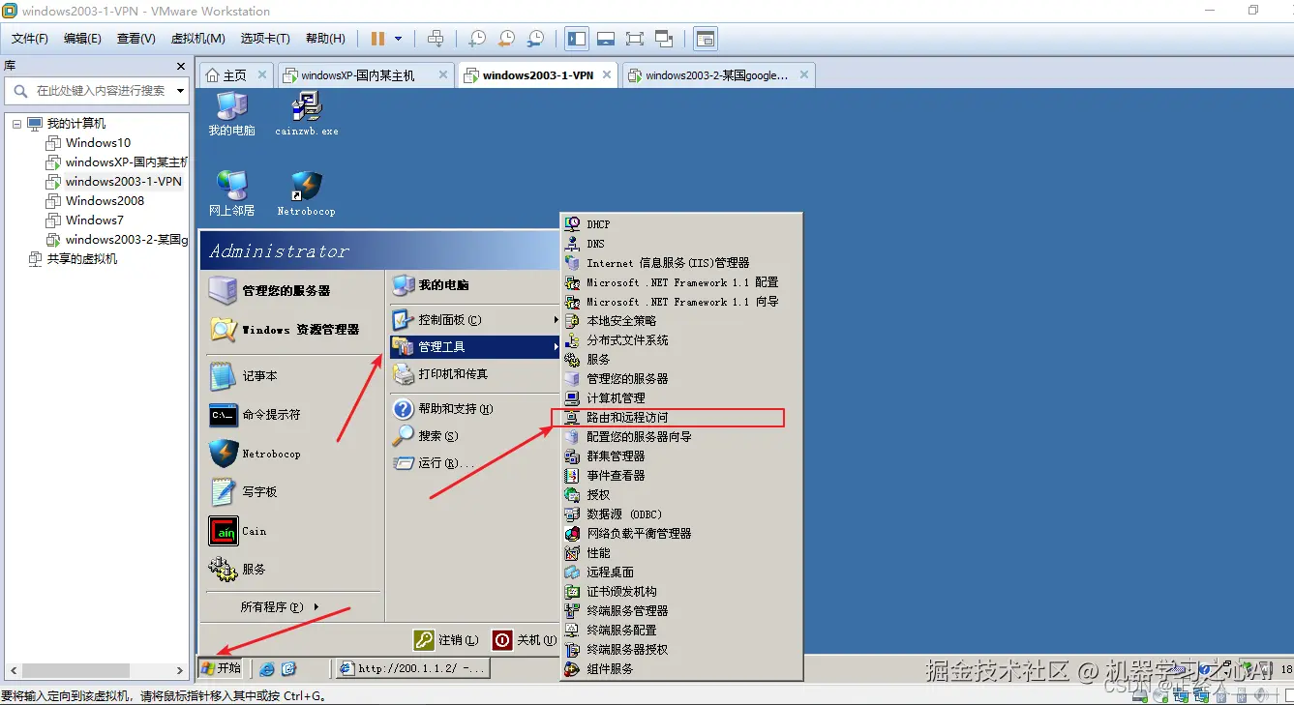The height and width of the screenshot is (705, 1294).
Task: Open DNS from the 管理工具 submenu
Action: 682,244
